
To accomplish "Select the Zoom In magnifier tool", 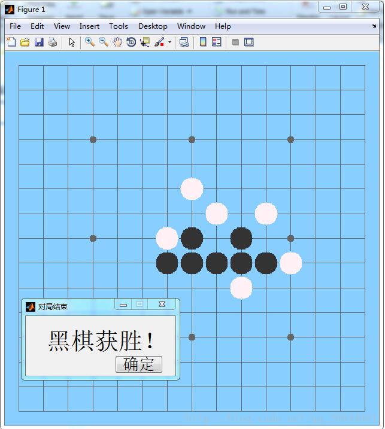I will click(90, 42).
